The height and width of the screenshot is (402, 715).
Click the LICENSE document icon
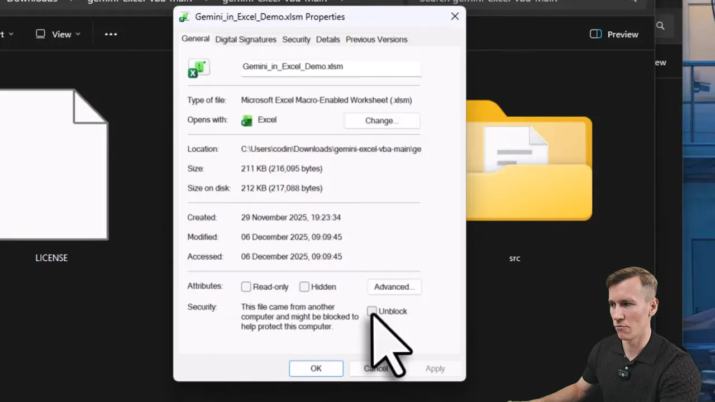tap(51, 162)
